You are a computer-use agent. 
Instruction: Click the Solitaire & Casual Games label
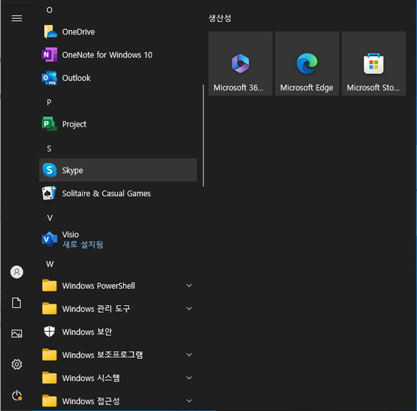(106, 193)
